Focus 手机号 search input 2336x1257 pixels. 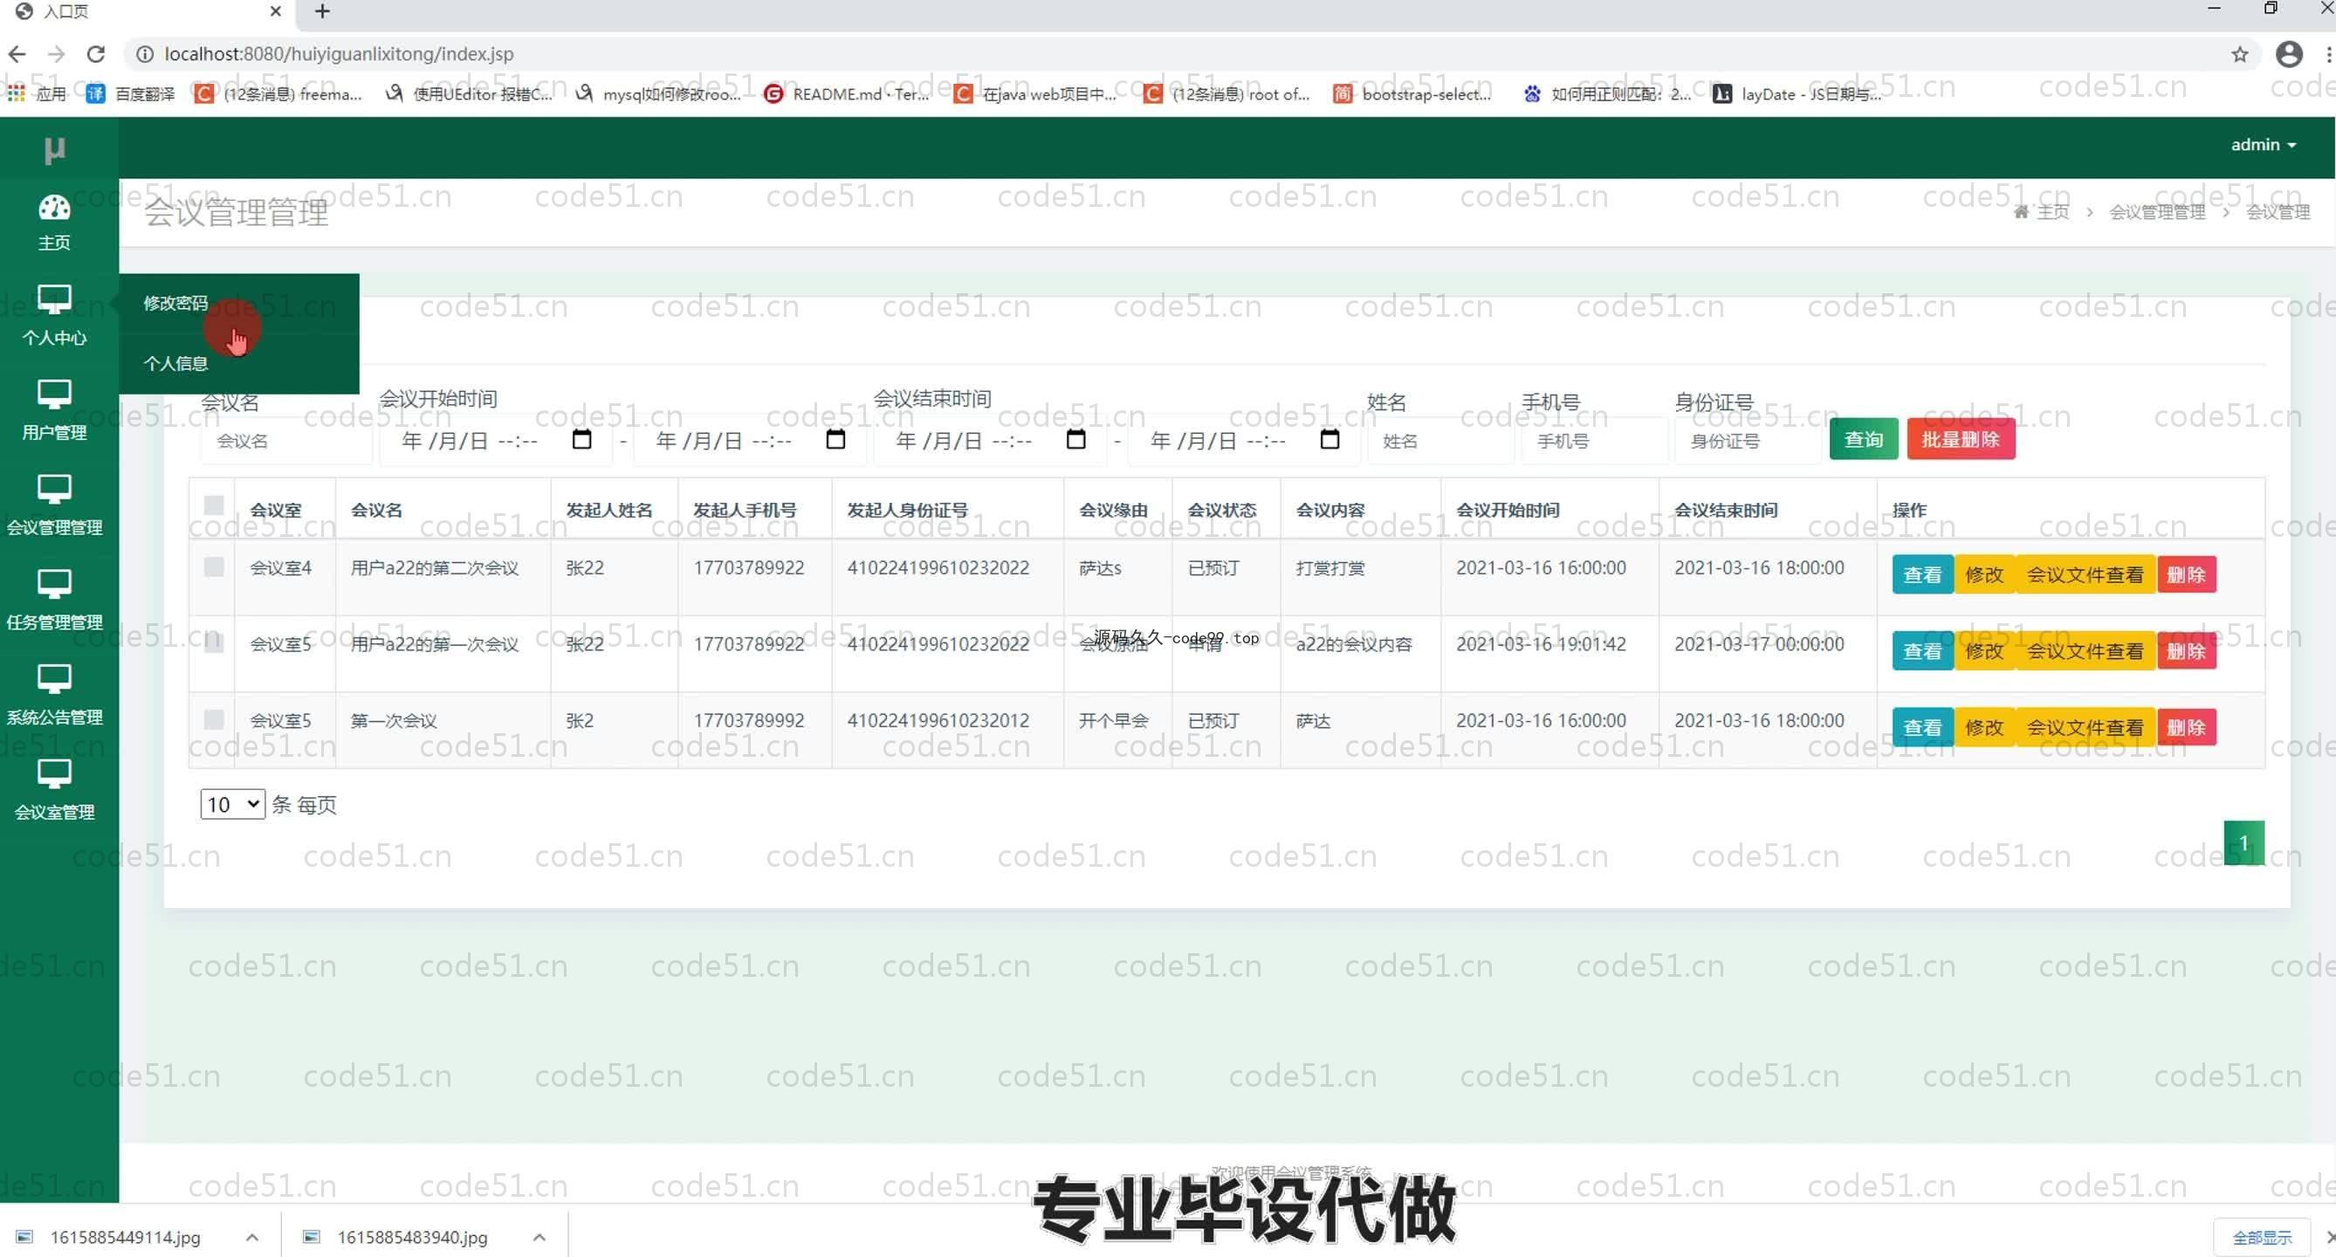click(1593, 441)
